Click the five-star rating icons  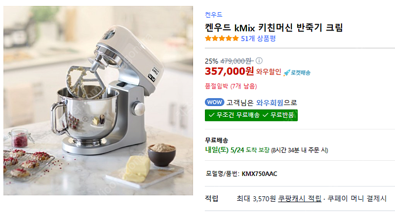click(x=222, y=38)
